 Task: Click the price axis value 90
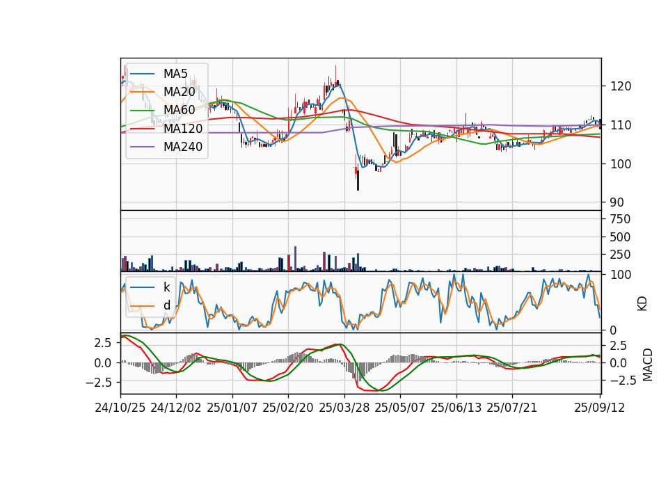618,202
